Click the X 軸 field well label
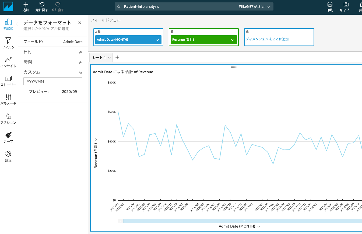 coord(98,32)
